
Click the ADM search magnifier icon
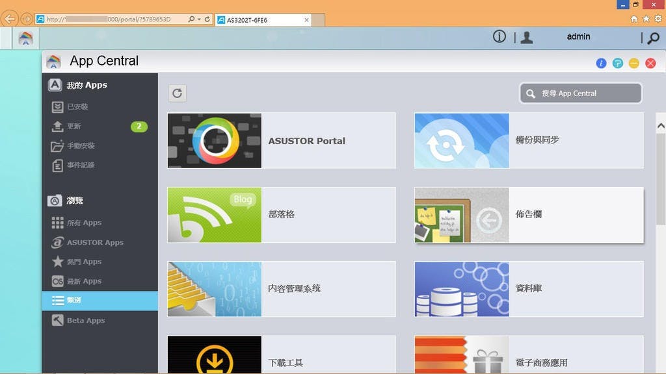click(653, 38)
